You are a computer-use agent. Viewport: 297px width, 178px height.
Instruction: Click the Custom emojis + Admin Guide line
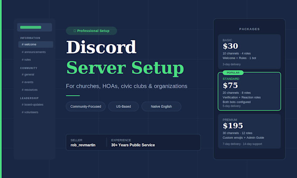(243, 138)
